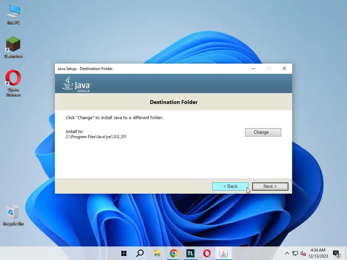Image resolution: width=347 pixels, height=260 pixels.
Task: Launch Google Chrome from the taskbar
Action: click(174, 253)
